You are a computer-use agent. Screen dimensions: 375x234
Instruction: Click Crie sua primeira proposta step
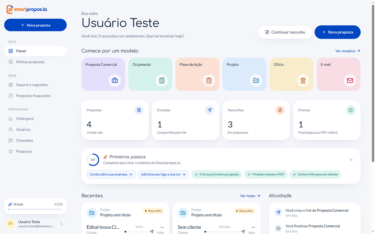[x=216, y=174]
